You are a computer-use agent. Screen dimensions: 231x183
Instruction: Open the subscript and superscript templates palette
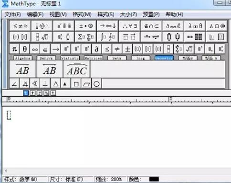[64, 37]
